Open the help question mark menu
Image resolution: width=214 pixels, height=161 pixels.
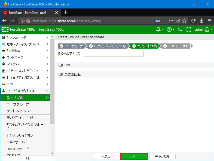point(170,29)
